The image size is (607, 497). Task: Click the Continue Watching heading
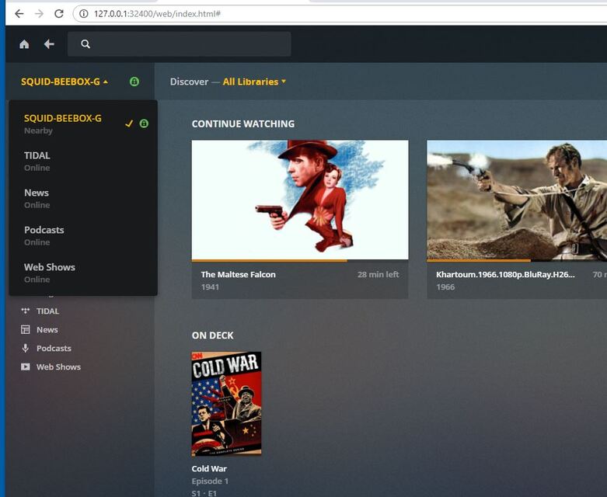(x=243, y=123)
